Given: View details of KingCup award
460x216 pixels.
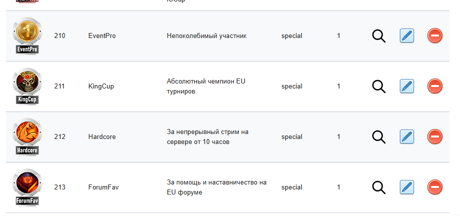Looking at the screenshot, I should 379,86.
